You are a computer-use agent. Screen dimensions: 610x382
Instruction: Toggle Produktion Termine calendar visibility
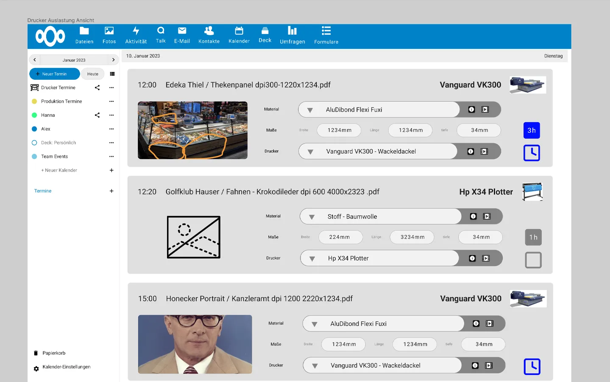coord(34,101)
